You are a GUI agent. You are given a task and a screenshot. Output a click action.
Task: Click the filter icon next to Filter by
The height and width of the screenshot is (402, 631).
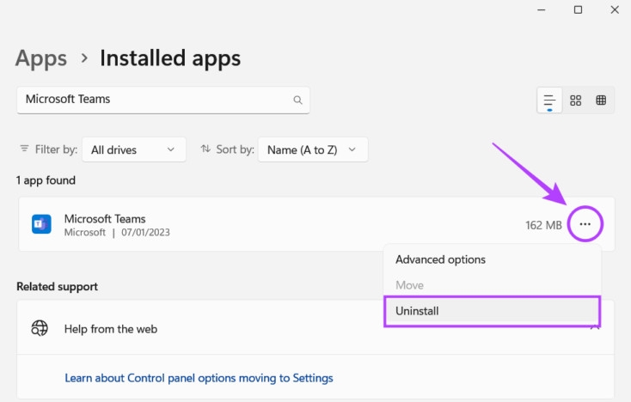(25, 149)
